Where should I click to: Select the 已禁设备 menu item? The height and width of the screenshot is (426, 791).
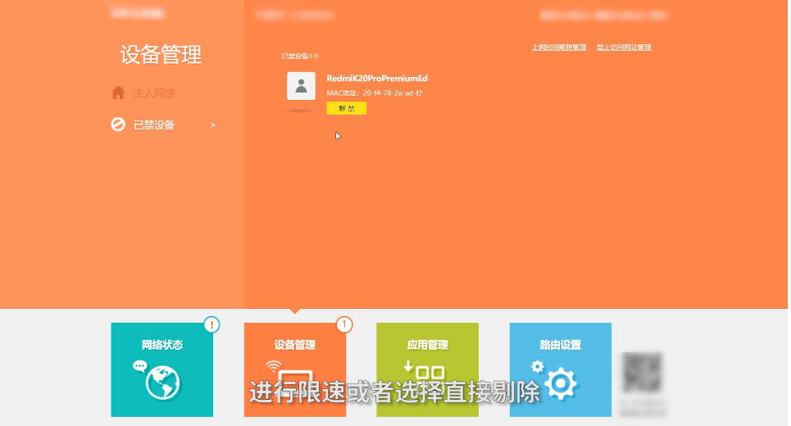pos(154,125)
